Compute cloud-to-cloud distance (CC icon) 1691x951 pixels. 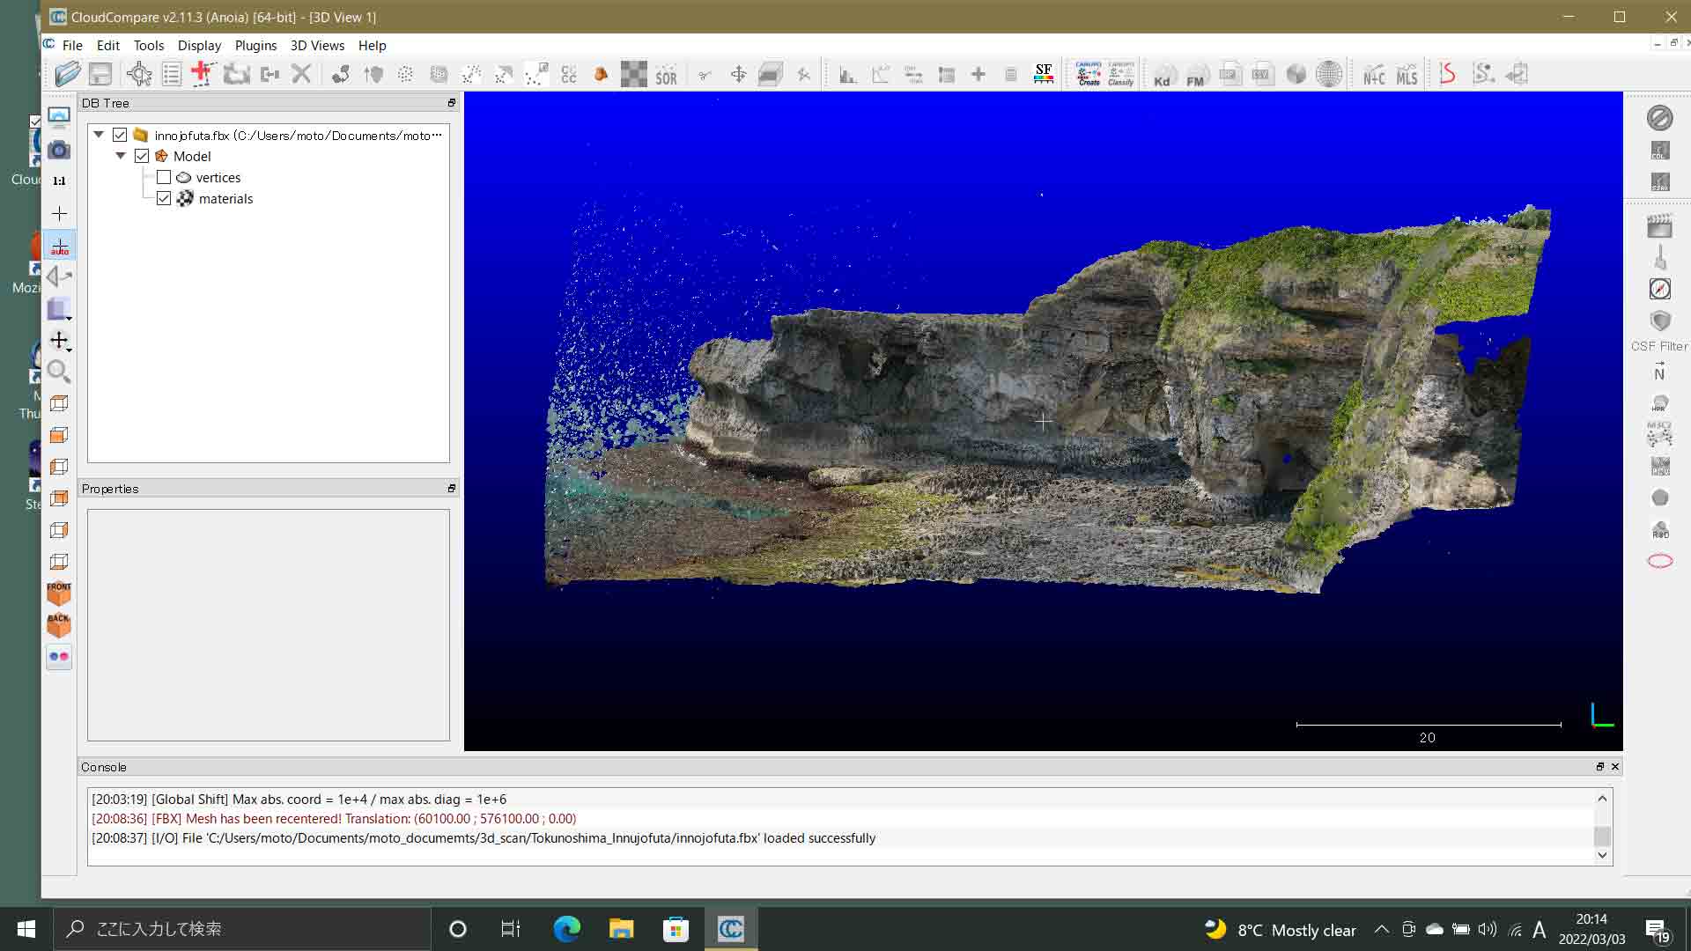click(x=569, y=74)
